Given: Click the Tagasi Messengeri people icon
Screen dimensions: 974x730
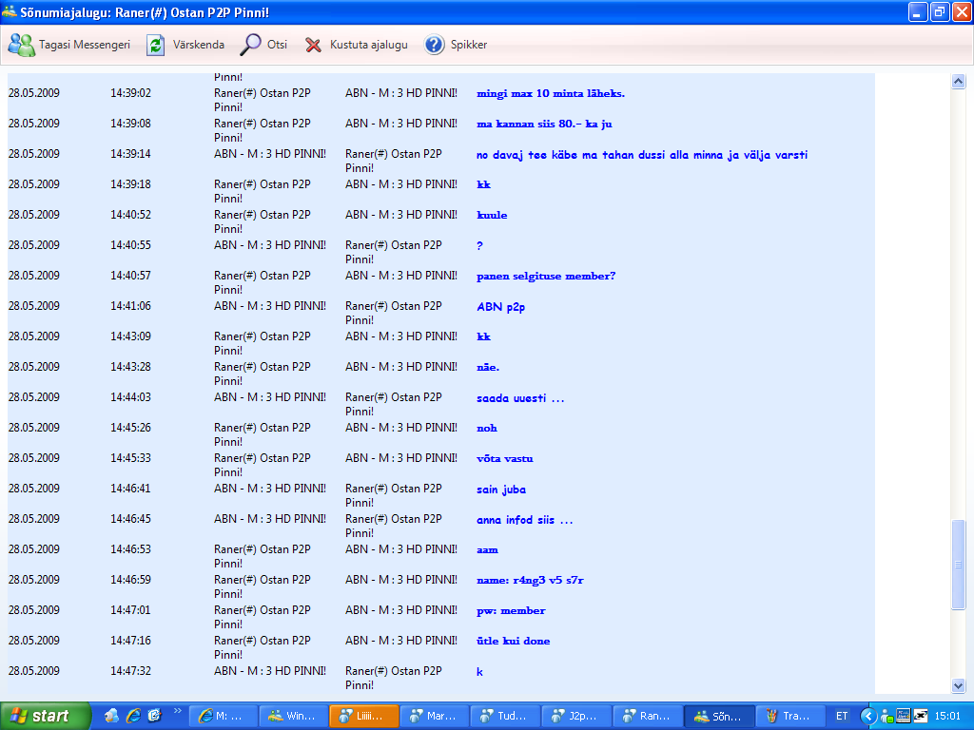Looking at the screenshot, I should (x=22, y=45).
